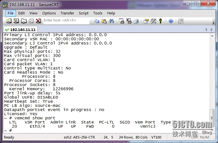
Task: Click the 'Kernel Memory: 12266996' line
Action: (41, 89)
